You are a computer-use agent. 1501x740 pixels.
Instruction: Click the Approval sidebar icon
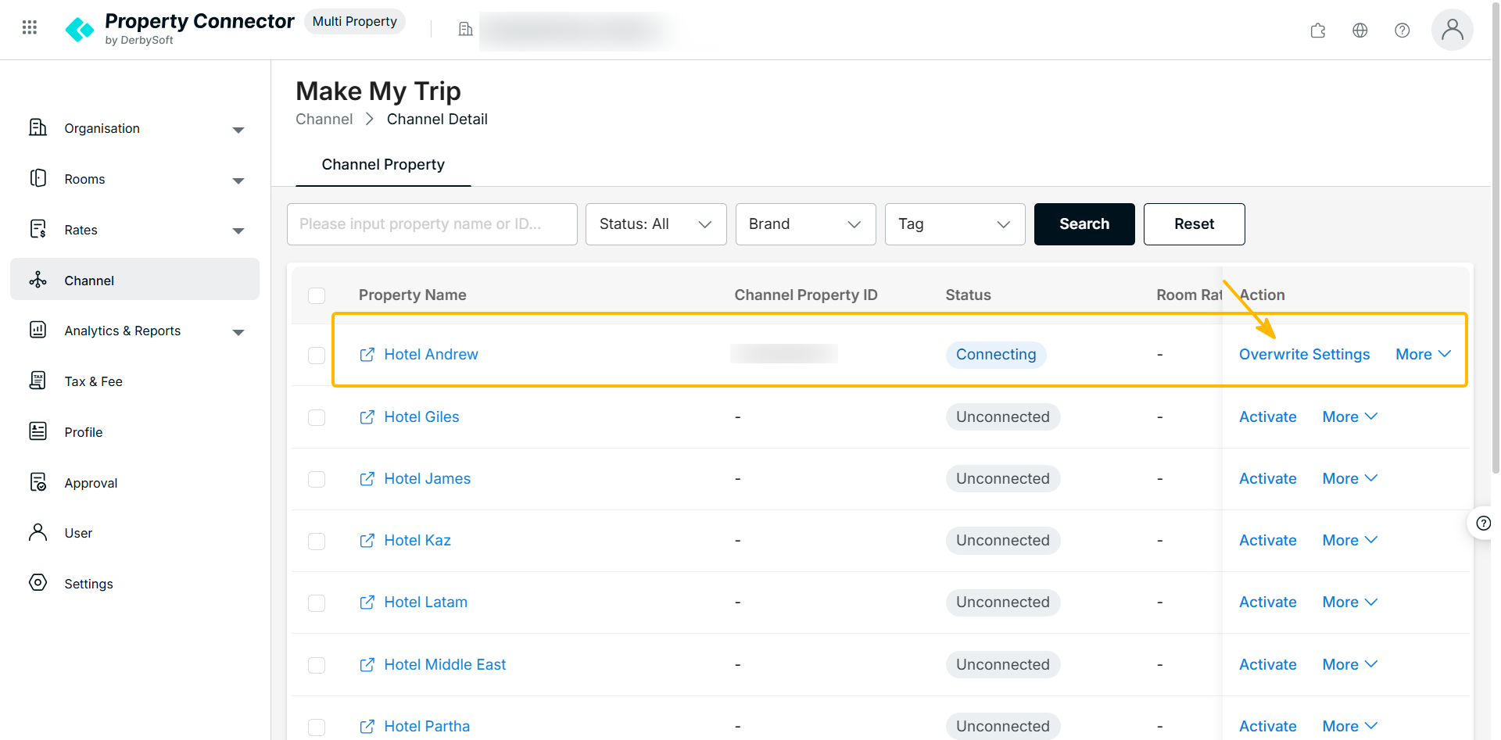[38, 482]
